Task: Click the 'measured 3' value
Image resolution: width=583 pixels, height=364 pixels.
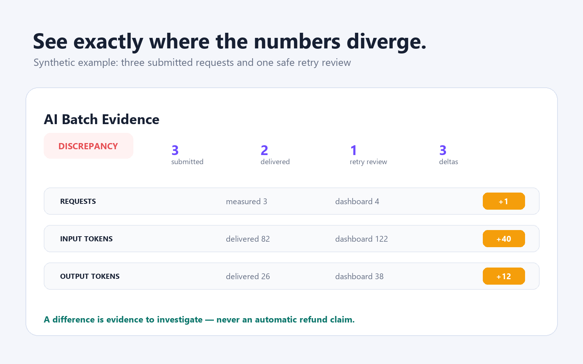Action: click(x=246, y=201)
